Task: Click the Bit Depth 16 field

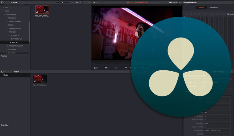Action: click(217, 116)
